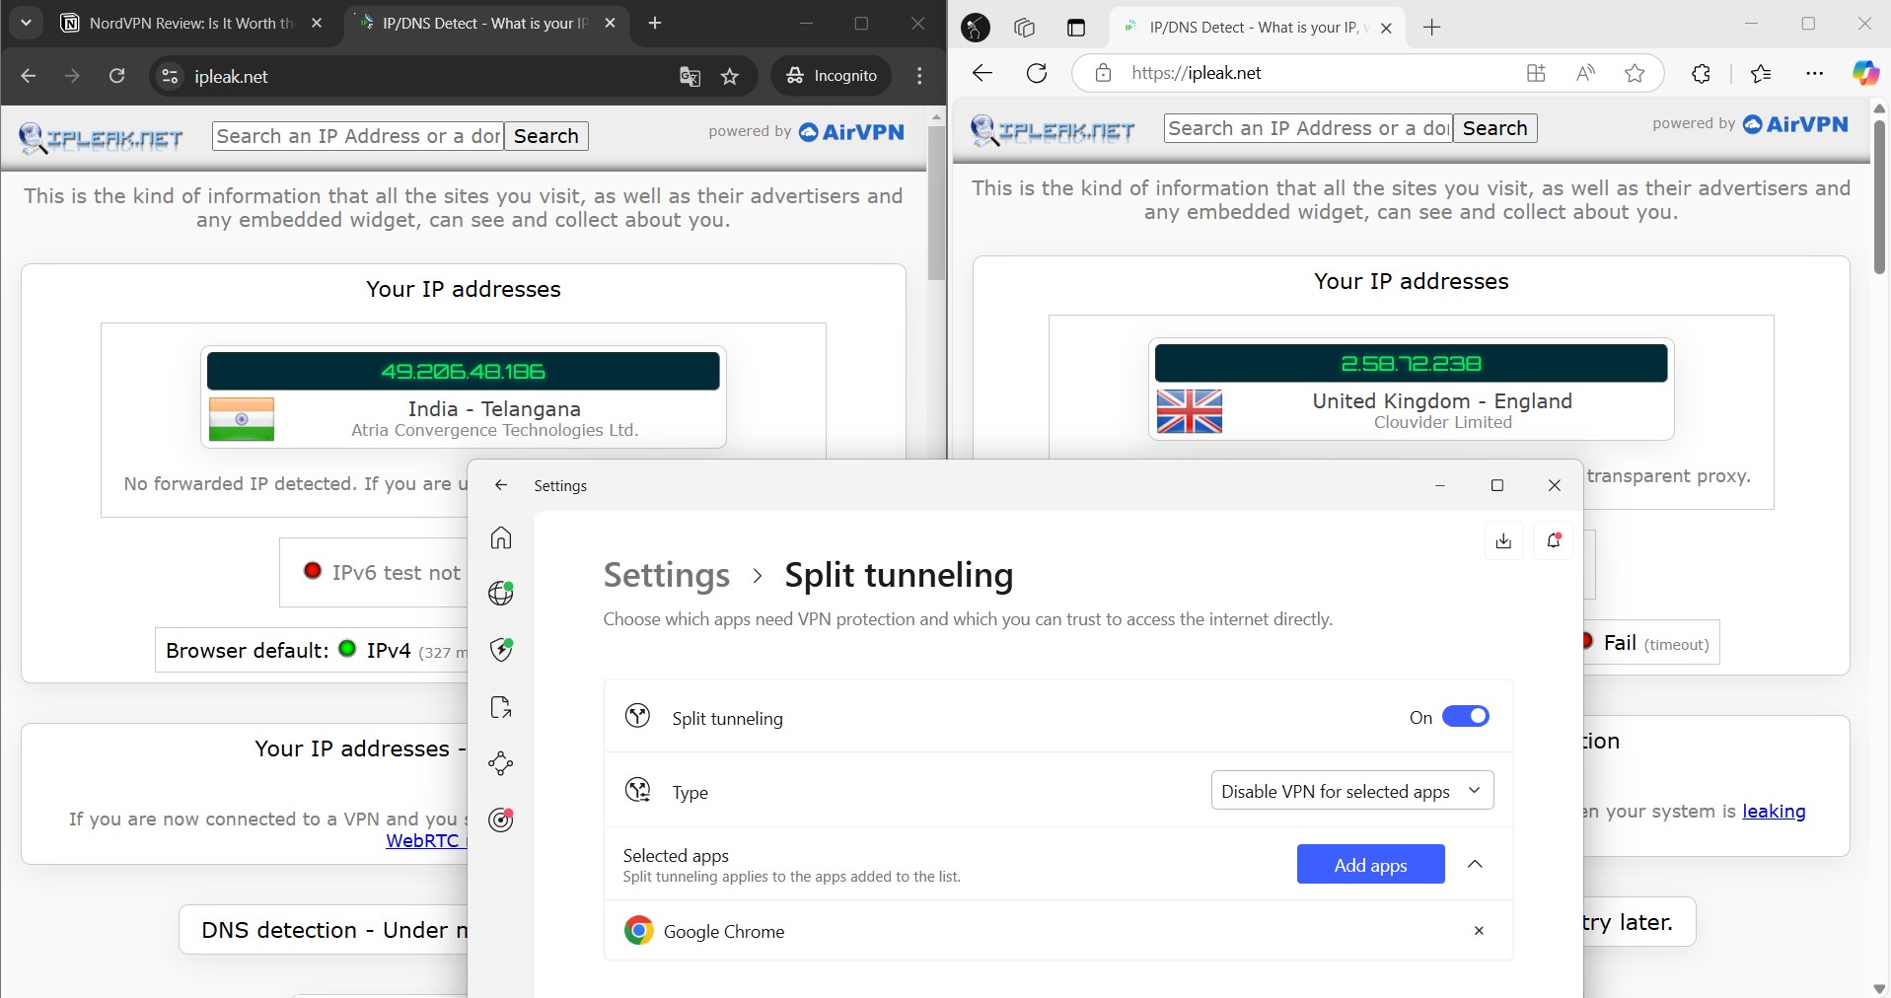Click the translate page icon in Chrome

pyautogui.click(x=690, y=76)
